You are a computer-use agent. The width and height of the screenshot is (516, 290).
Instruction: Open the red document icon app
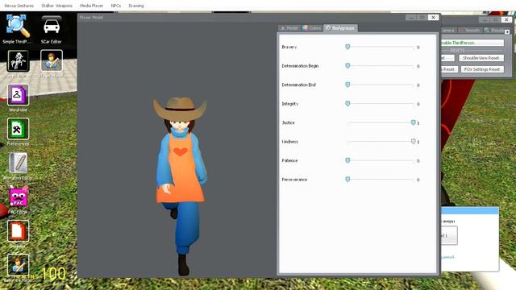18,231
